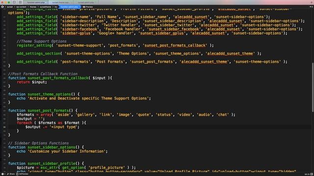Click the 'chat' array item

coord(222,114)
